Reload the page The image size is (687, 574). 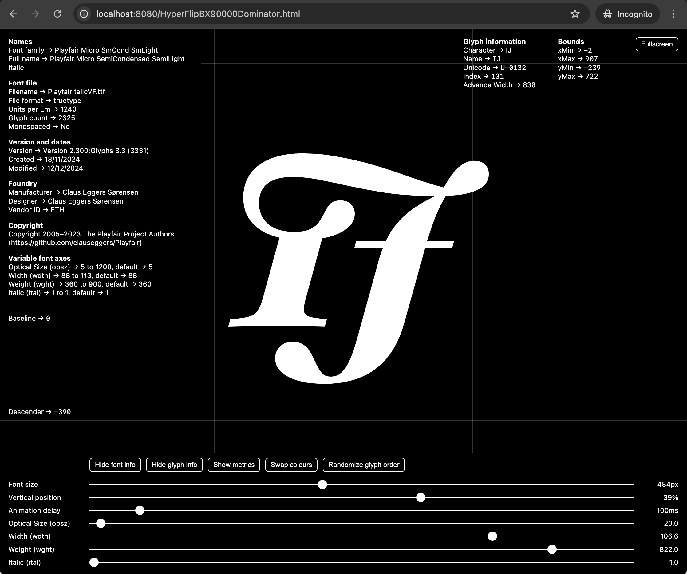point(57,14)
